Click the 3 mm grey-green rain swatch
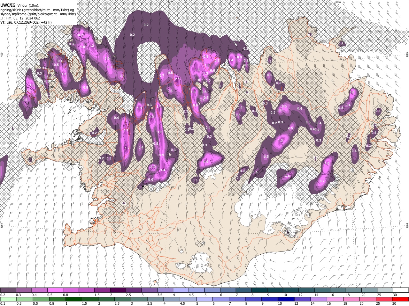This screenshot has width=409, height=306. (x=139, y=299)
